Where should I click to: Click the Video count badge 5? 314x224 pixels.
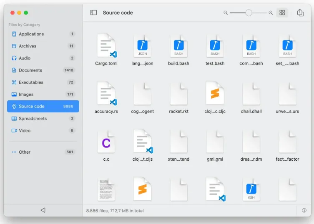[72, 131]
